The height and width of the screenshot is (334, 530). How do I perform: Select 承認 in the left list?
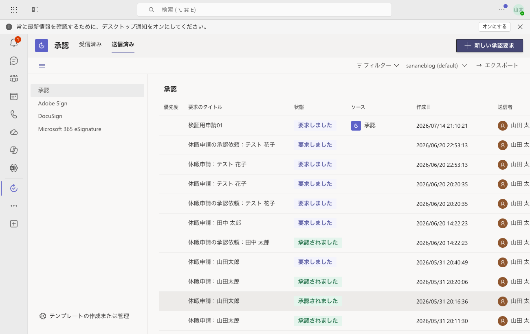click(87, 90)
